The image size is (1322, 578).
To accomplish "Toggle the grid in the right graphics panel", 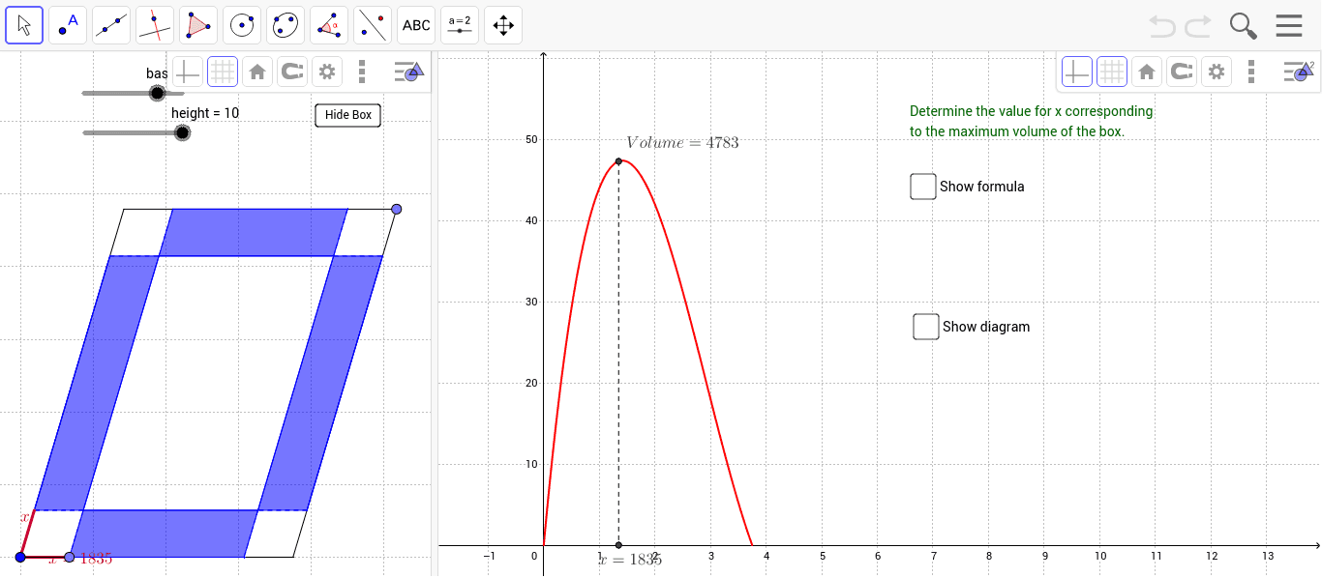I will (1112, 72).
